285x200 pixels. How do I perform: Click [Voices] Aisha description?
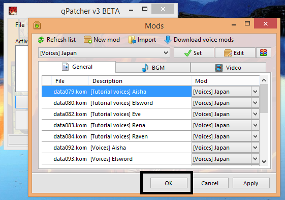pyautogui.click(x=108, y=148)
